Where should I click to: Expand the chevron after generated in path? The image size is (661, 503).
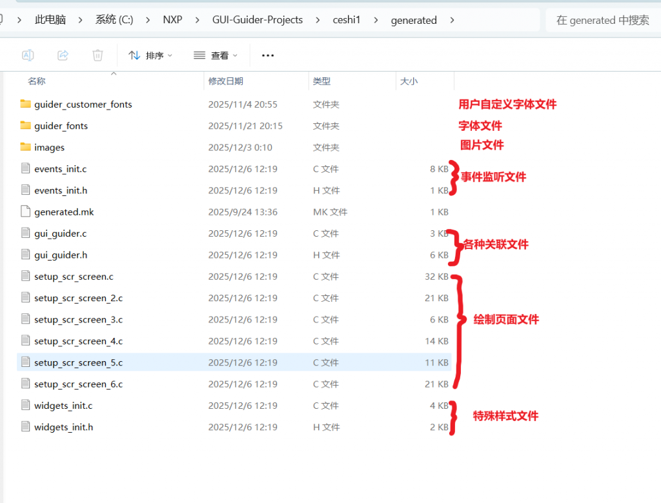pos(452,20)
